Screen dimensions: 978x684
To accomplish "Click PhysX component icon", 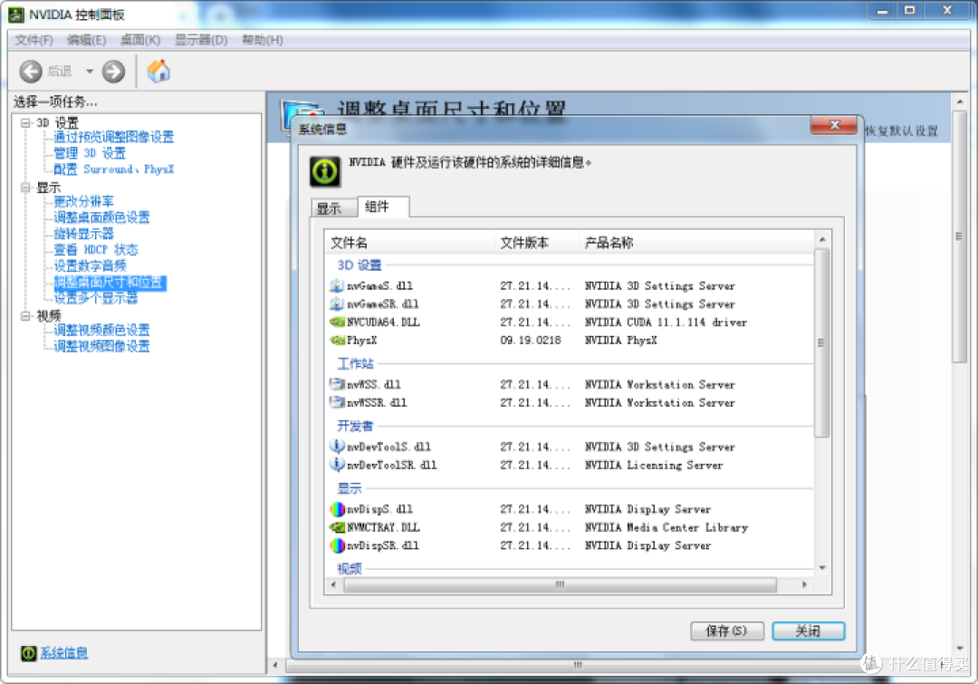I will 337,340.
